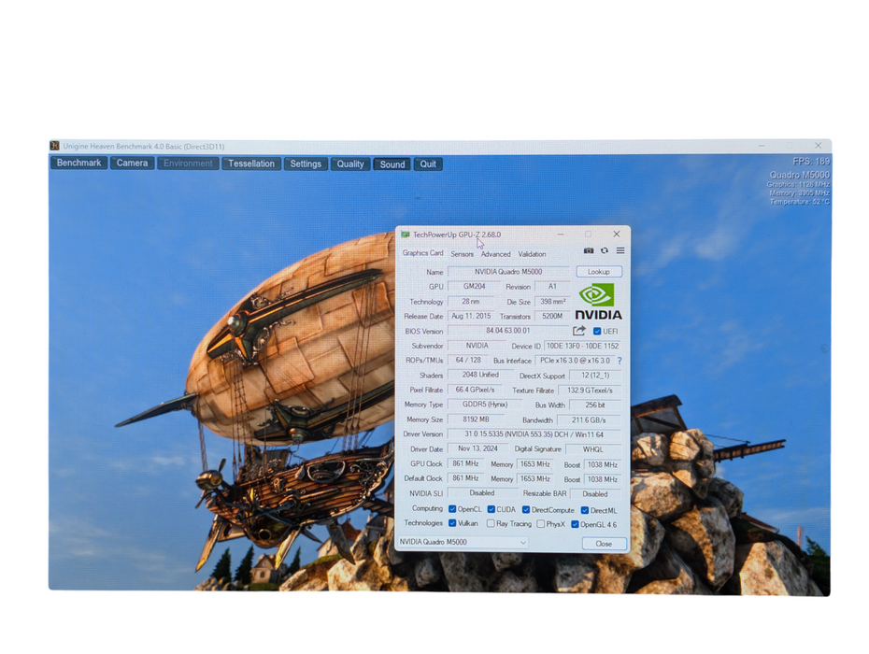Viewport: 869px width, 654px height.
Task: Click the Die Size value 398 mm²
Action: pos(552,302)
